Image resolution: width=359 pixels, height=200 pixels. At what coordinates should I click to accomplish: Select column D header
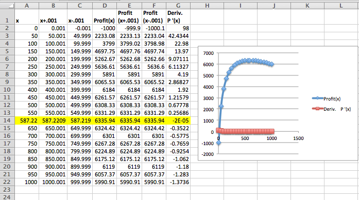tap(105, 6)
